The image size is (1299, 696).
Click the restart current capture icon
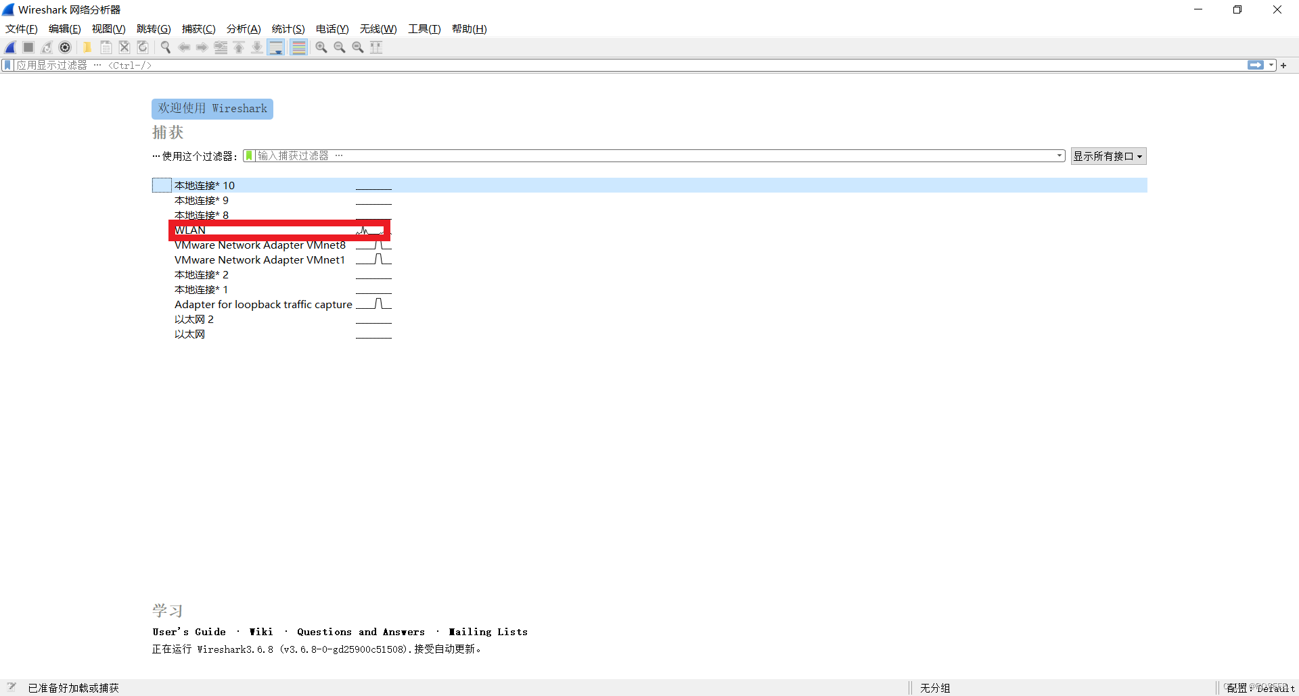coord(47,47)
